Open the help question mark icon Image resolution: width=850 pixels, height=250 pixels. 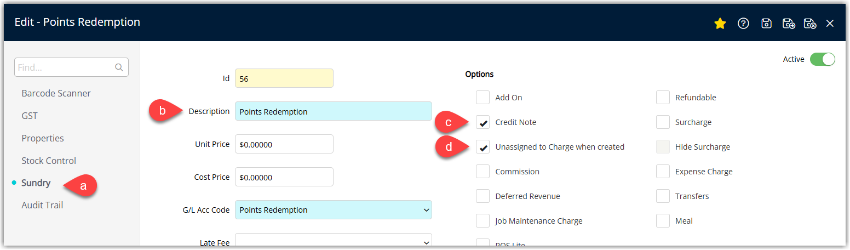[743, 24]
